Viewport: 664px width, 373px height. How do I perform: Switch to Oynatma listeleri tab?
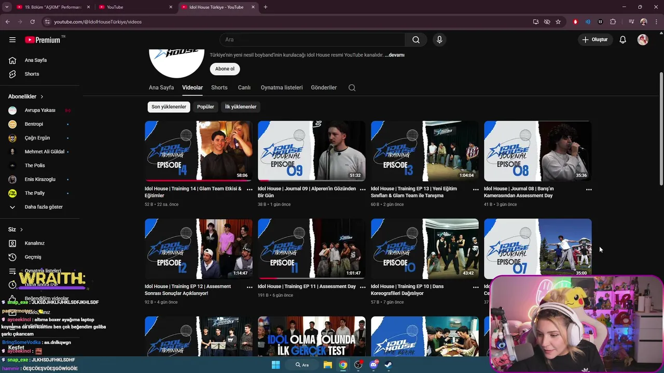pos(282,88)
